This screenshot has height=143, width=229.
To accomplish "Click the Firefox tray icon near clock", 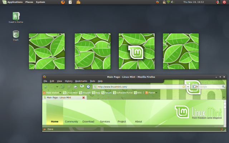I will tap(157, 2).
